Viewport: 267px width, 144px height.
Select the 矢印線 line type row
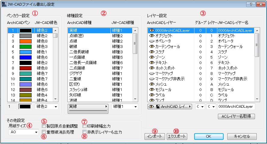pyautogui.click(x=100, y=95)
